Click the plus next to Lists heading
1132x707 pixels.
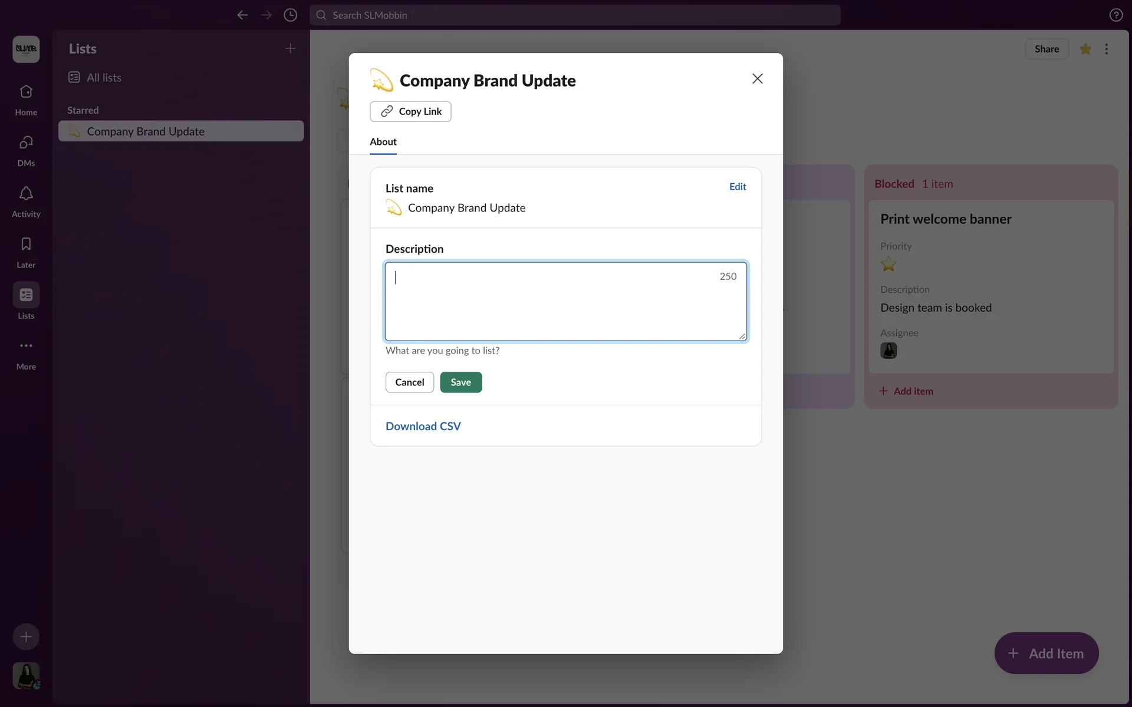(x=290, y=48)
